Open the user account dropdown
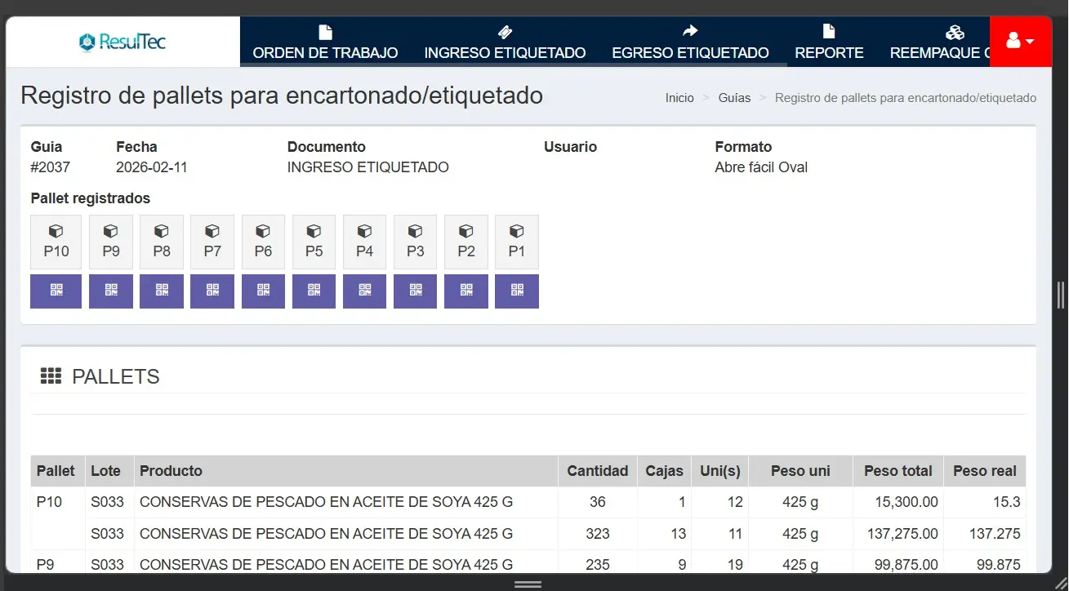 point(1021,39)
